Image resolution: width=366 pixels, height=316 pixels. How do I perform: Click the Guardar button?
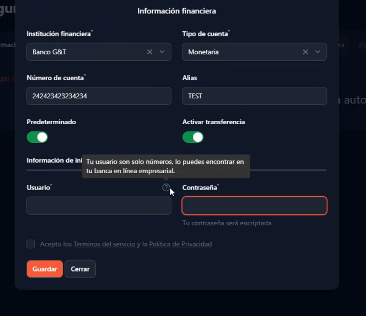(45, 269)
